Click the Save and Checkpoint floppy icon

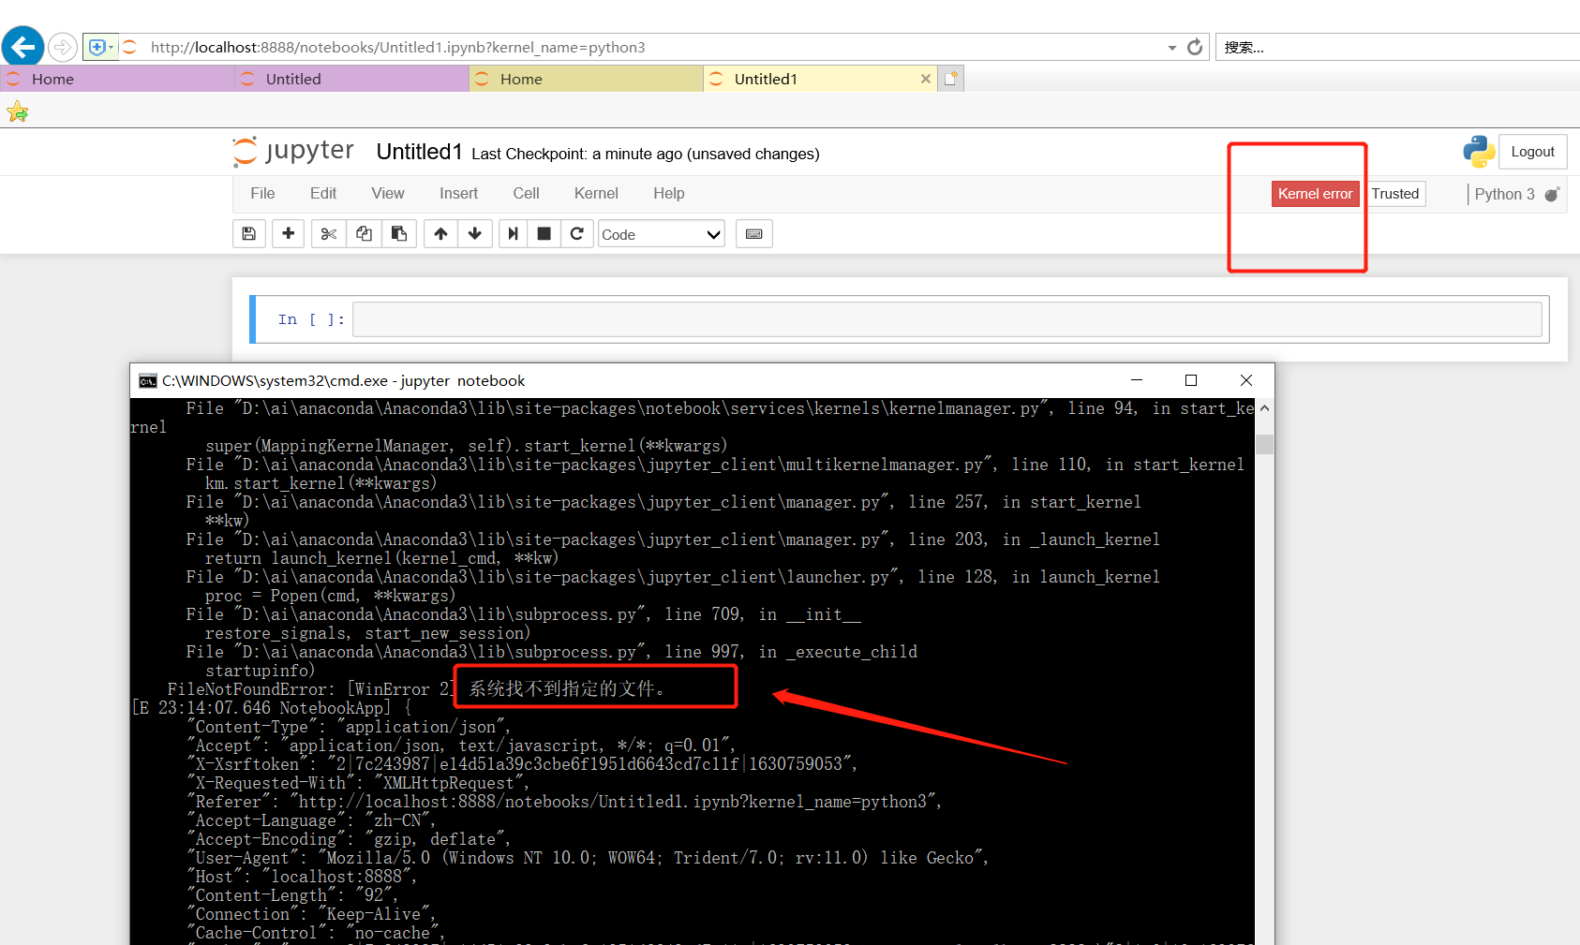(249, 233)
